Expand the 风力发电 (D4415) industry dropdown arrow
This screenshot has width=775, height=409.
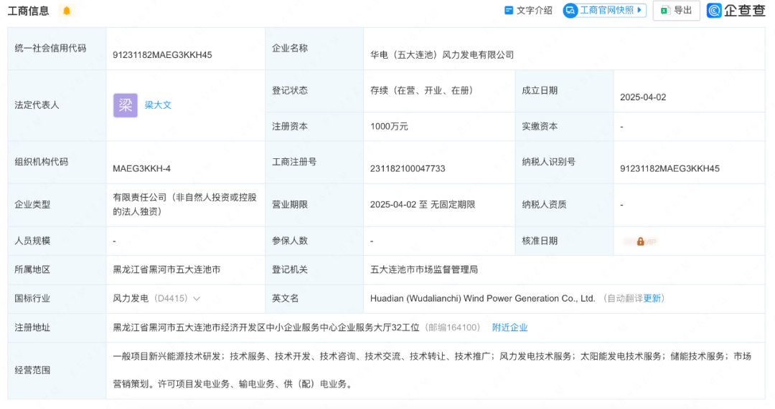pos(197,299)
